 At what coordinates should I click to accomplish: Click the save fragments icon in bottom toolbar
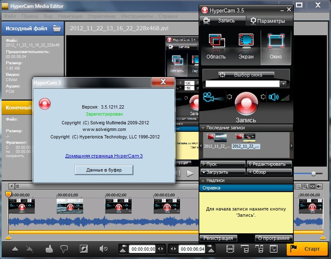tap(245, 249)
